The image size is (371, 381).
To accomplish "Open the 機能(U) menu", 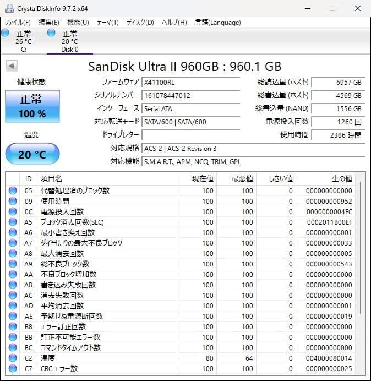I will pyautogui.click(x=78, y=23).
